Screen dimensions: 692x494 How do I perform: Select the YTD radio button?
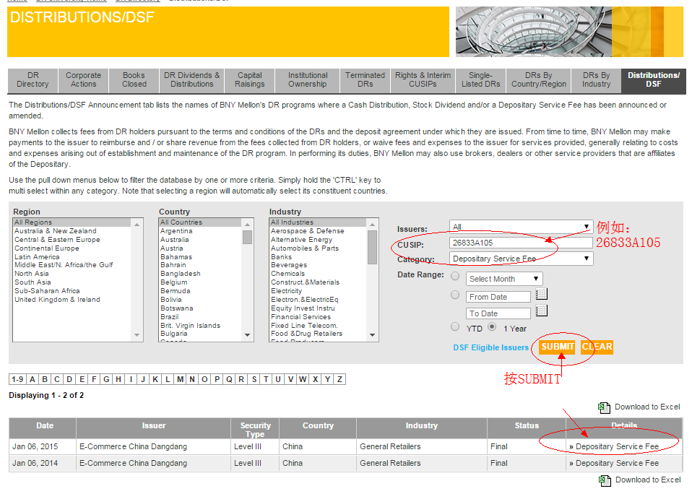point(455,327)
